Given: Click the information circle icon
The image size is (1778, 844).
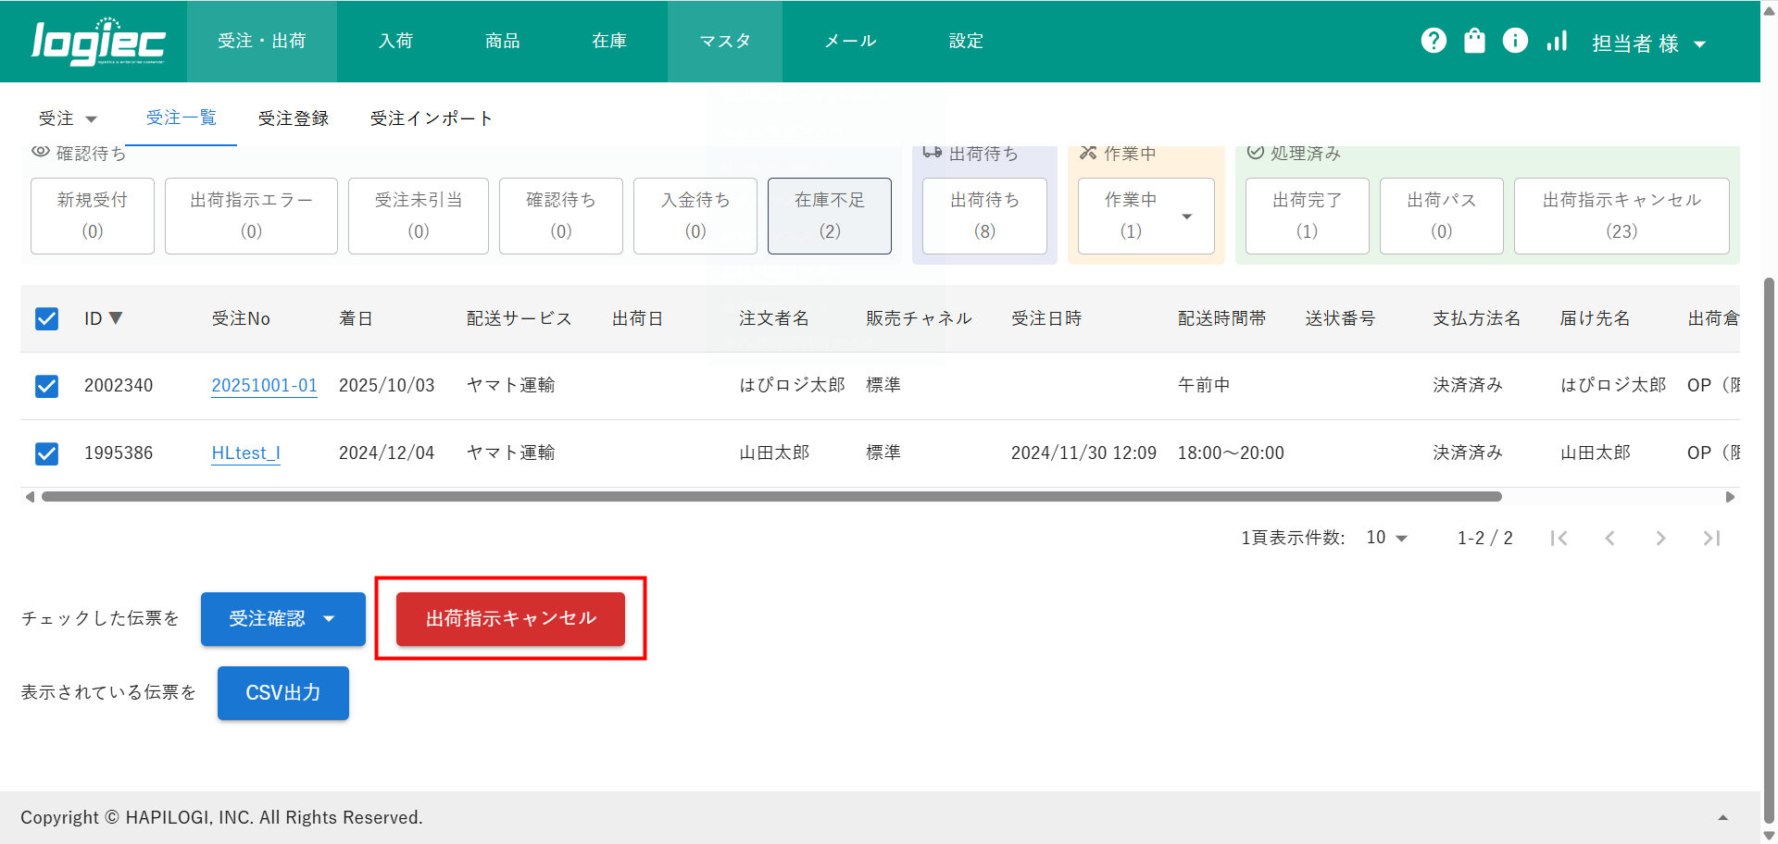Looking at the screenshot, I should (x=1515, y=41).
